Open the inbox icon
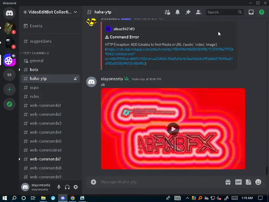The width and height of the screenshot is (269, 202). click(x=251, y=12)
